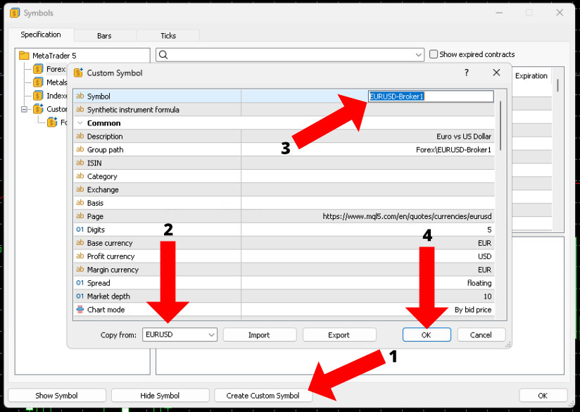Click the MetaTrader 5 folder icon

tap(24, 56)
